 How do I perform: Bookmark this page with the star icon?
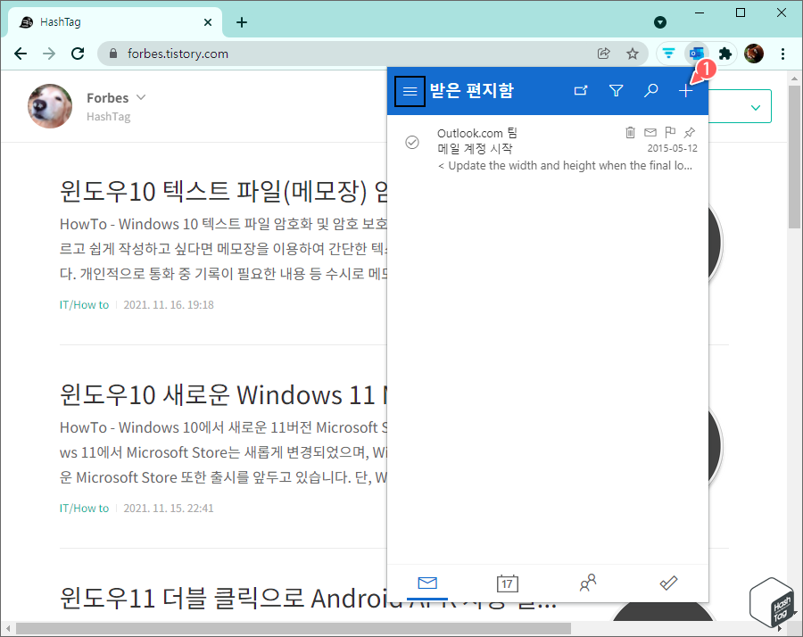point(633,54)
